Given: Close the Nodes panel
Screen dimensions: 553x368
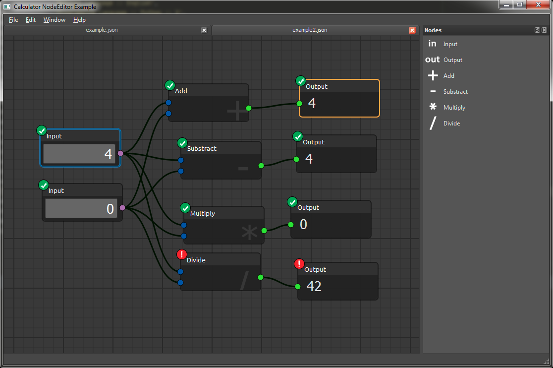Looking at the screenshot, I should 544,30.
